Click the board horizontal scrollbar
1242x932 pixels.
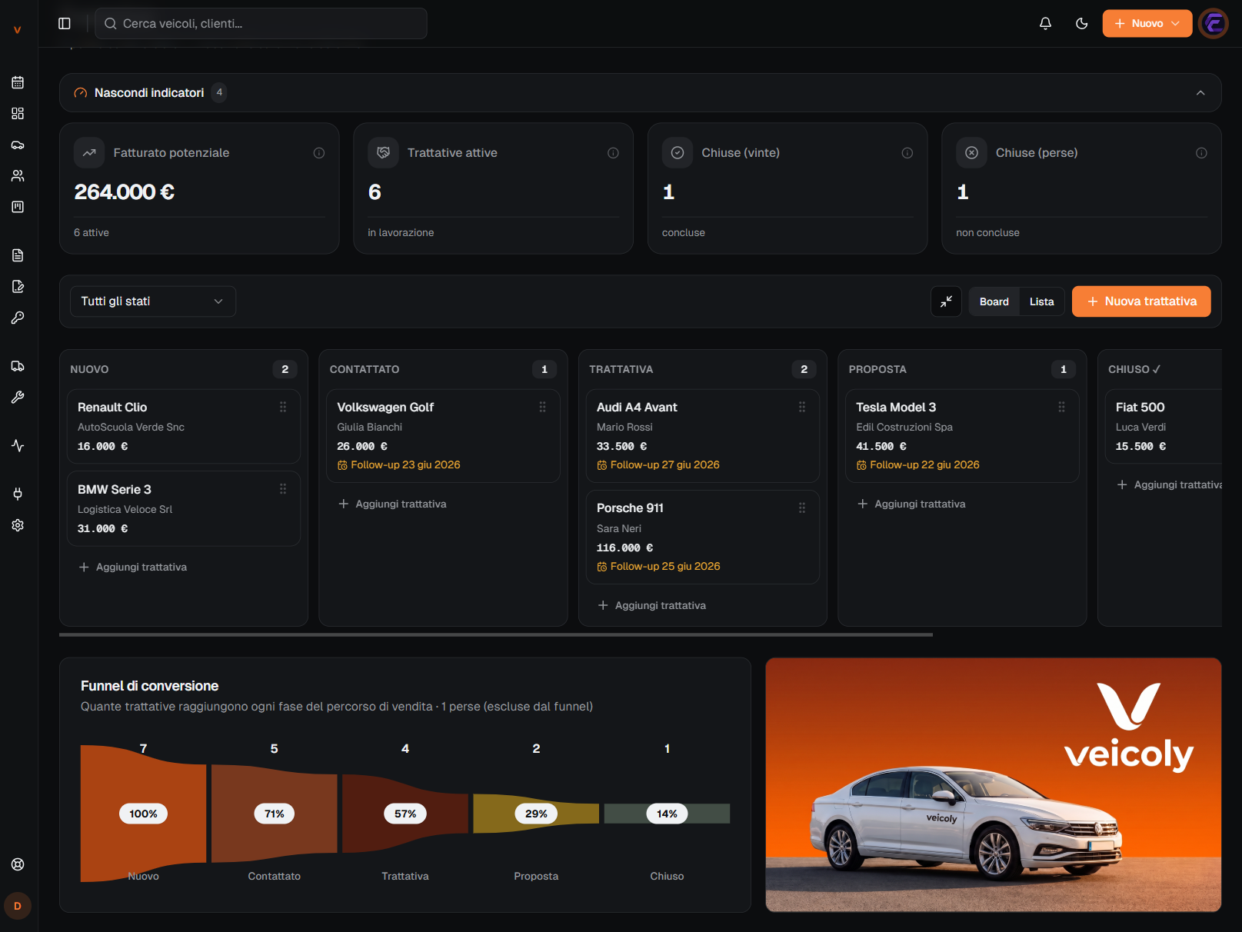coord(496,635)
